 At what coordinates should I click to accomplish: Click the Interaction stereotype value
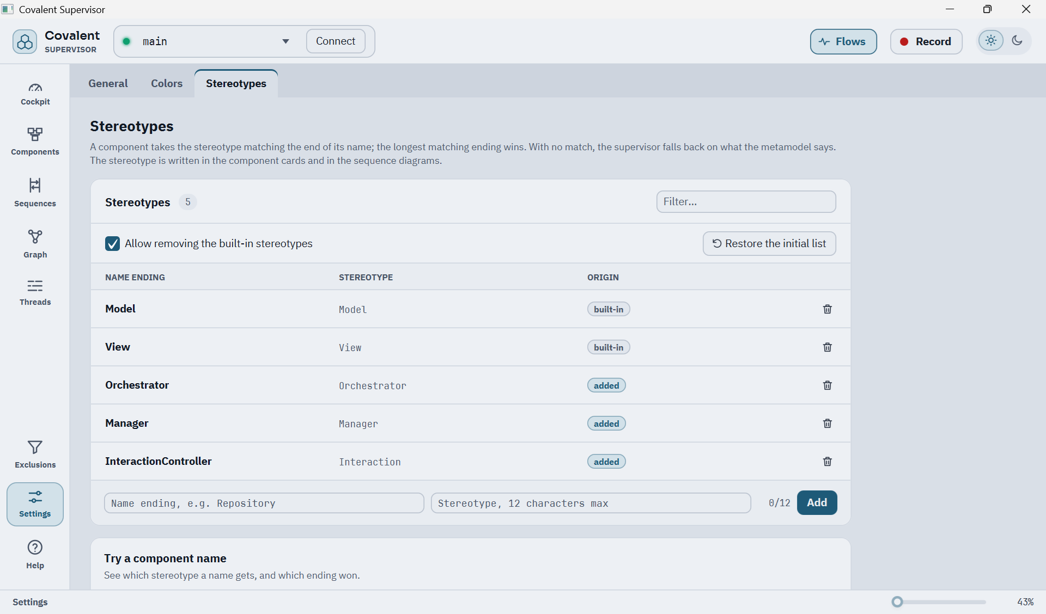[369, 462]
